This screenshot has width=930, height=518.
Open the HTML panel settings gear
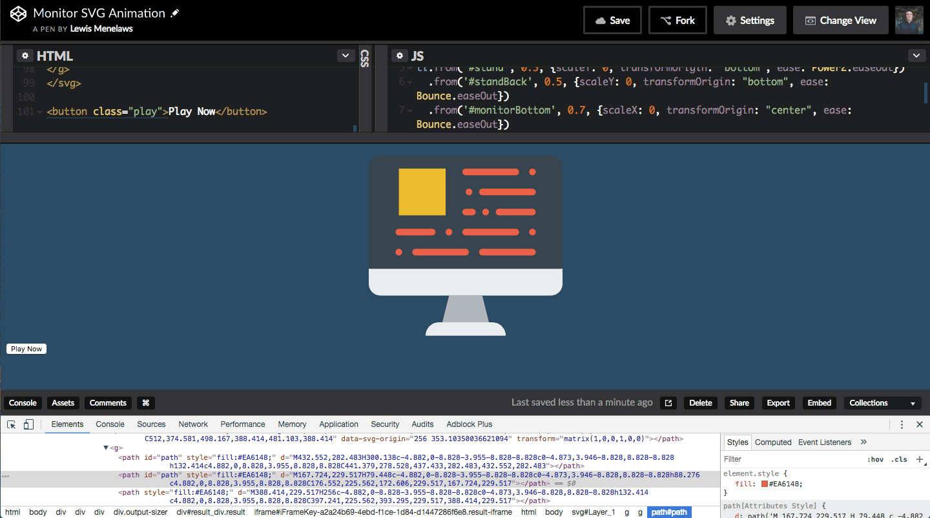25,56
